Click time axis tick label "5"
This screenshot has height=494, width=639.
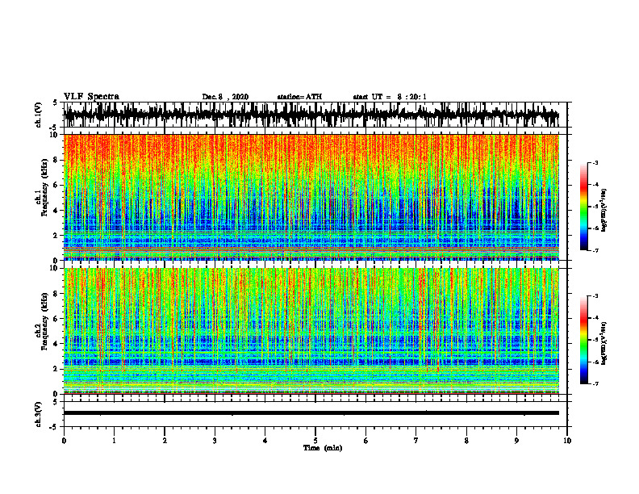[315, 441]
